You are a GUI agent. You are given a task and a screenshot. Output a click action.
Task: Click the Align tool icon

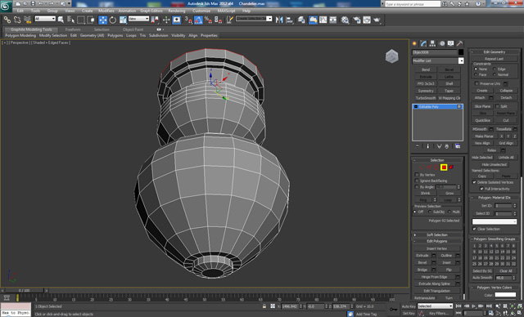(289, 20)
